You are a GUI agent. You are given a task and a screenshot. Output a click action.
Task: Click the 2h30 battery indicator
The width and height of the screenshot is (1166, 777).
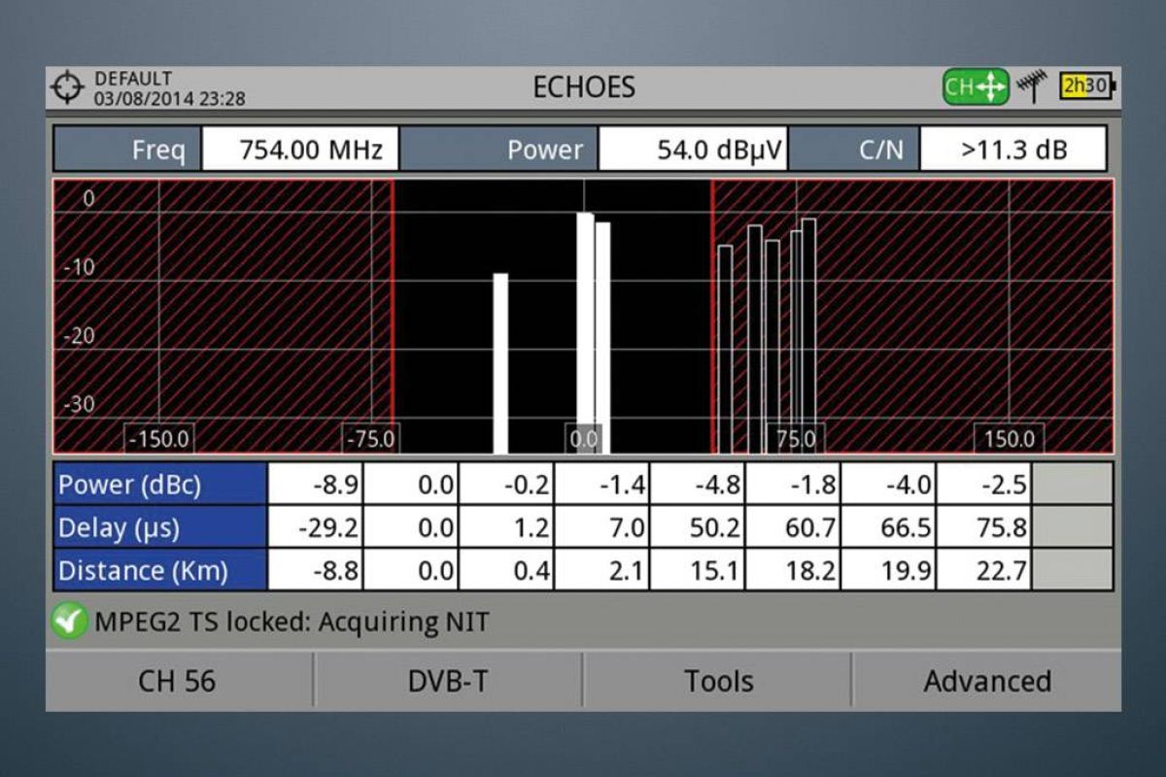(1087, 87)
